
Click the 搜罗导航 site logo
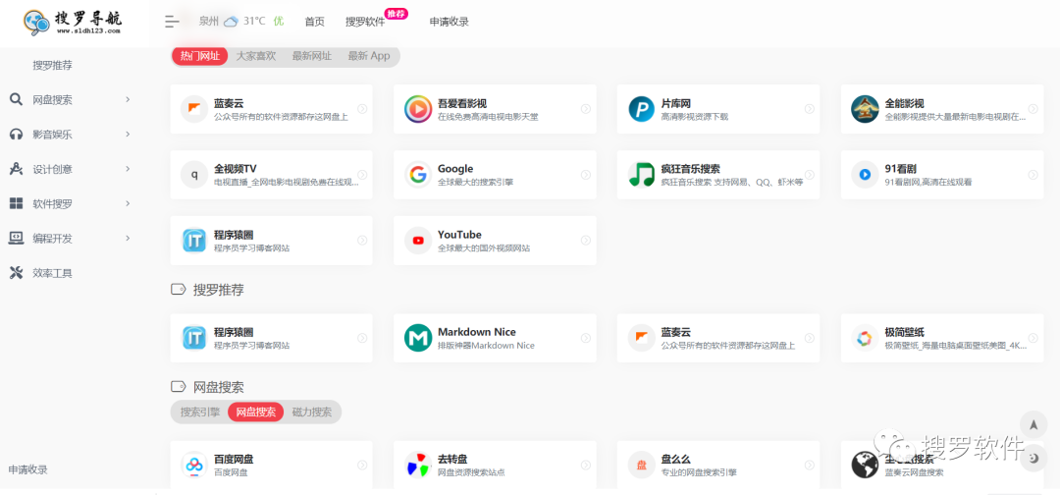click(x=73, y=22)
